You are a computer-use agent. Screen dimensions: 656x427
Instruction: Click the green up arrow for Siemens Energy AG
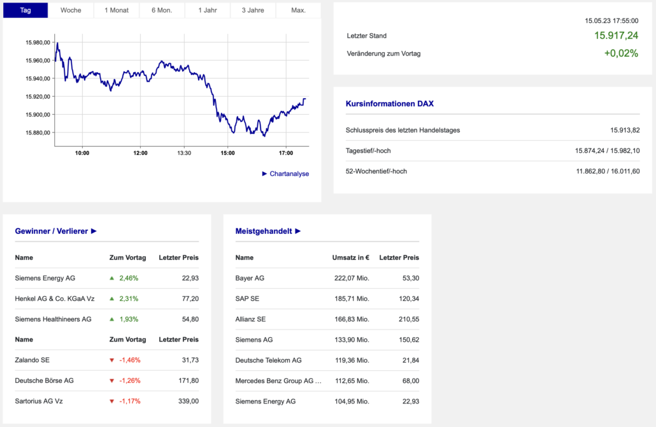(111, 278)
